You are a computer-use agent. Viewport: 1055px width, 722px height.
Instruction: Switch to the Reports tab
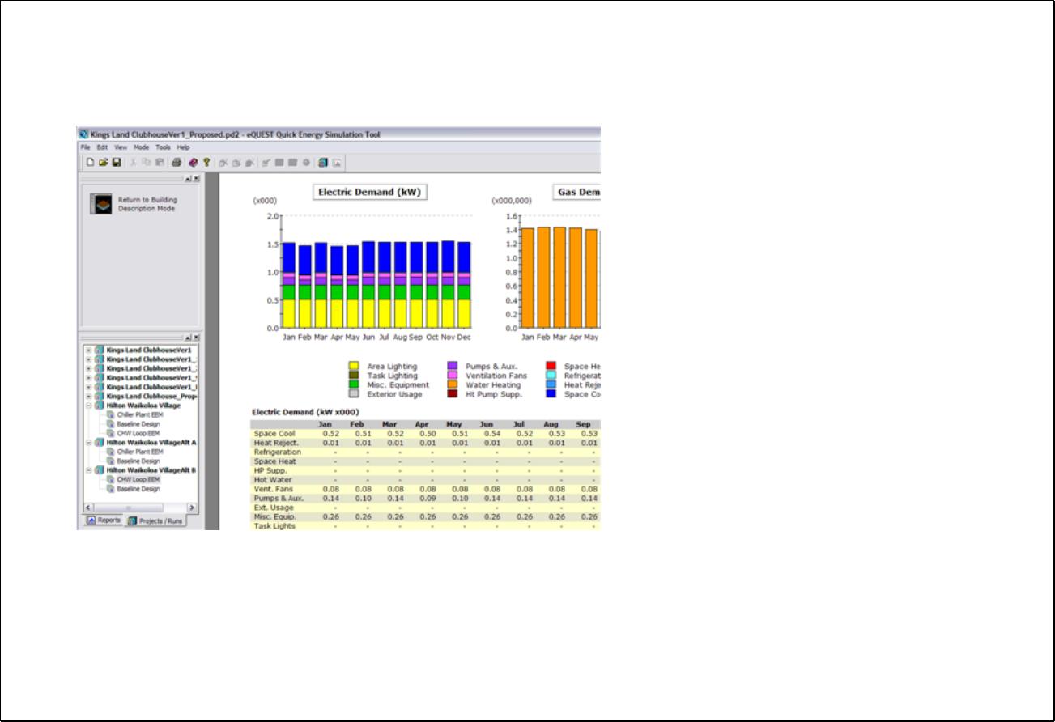pyautogui.click(x=104, y=520)
